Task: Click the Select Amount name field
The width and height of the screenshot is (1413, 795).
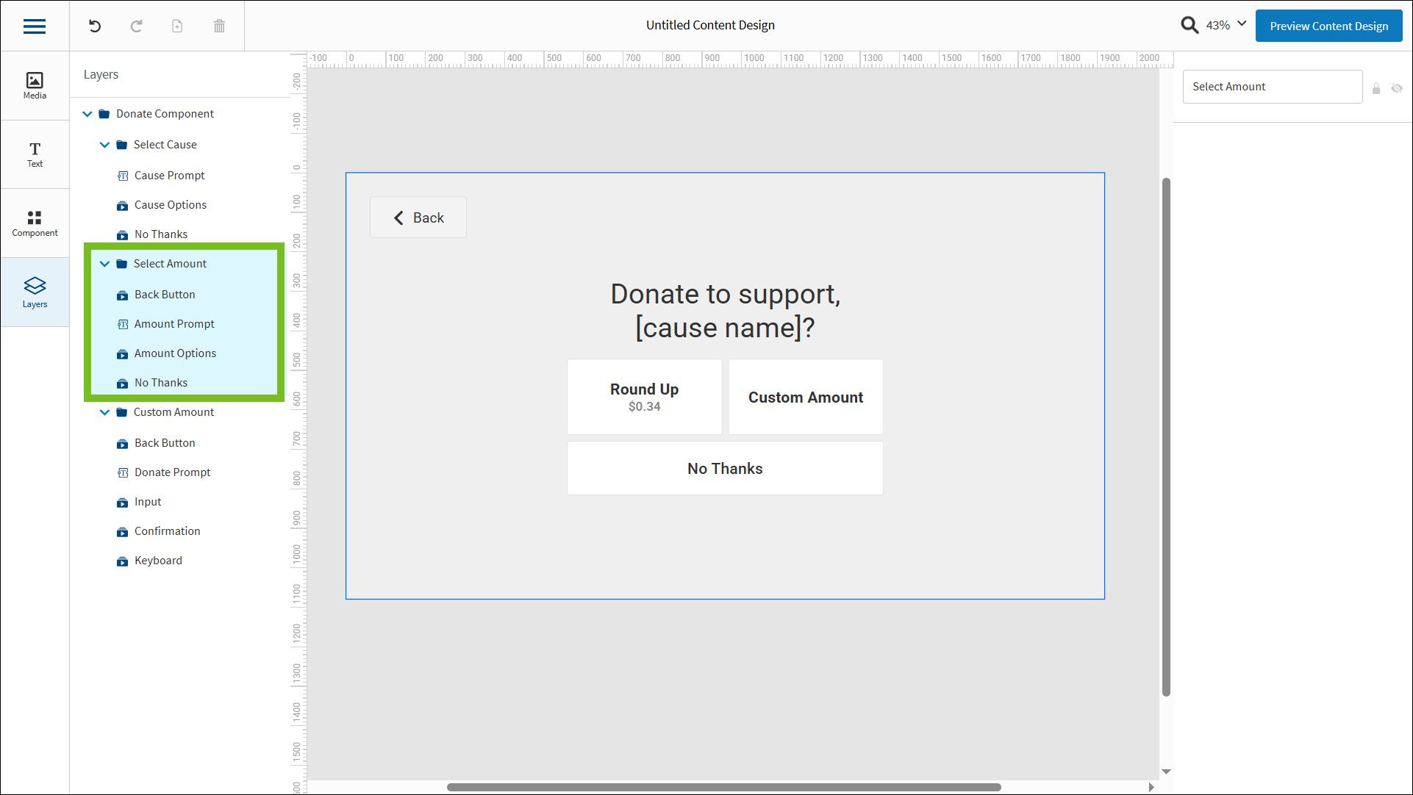Action: pos(1273,87)
